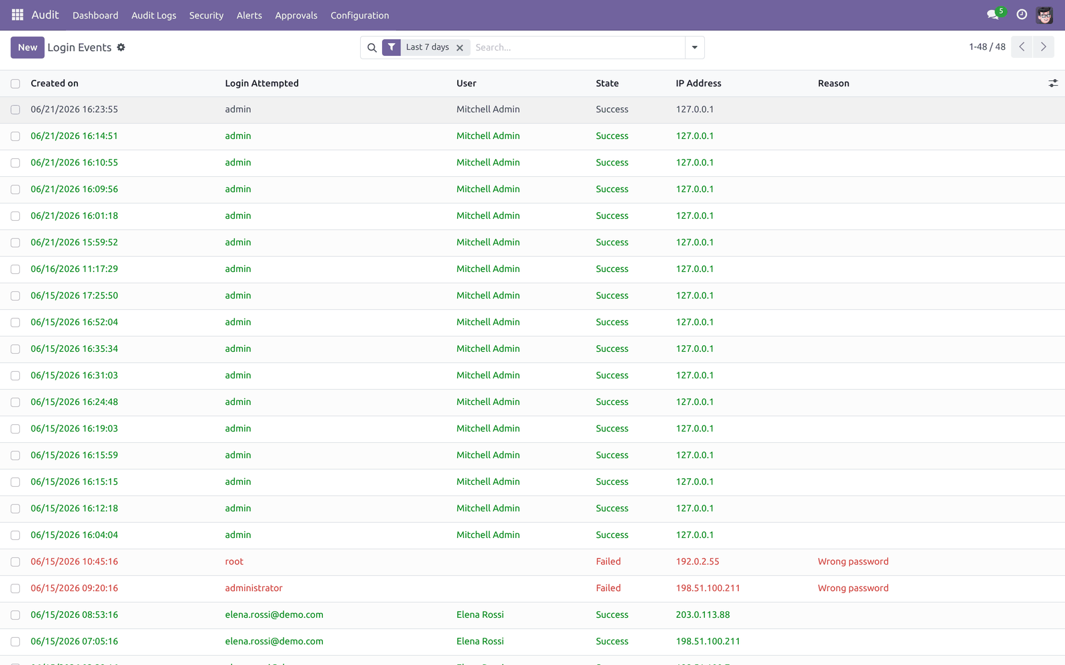Check the failed administrator login row
The height and width of the screenshot is (665, 1065).
click(15, 589)
